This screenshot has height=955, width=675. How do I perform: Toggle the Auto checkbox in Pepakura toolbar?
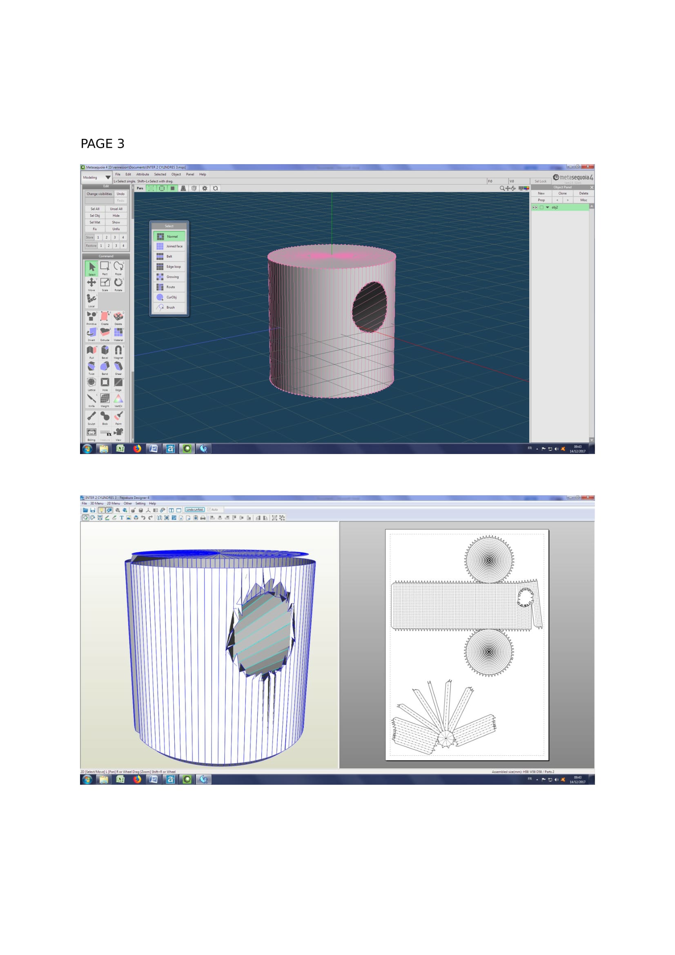click(209, 510)
